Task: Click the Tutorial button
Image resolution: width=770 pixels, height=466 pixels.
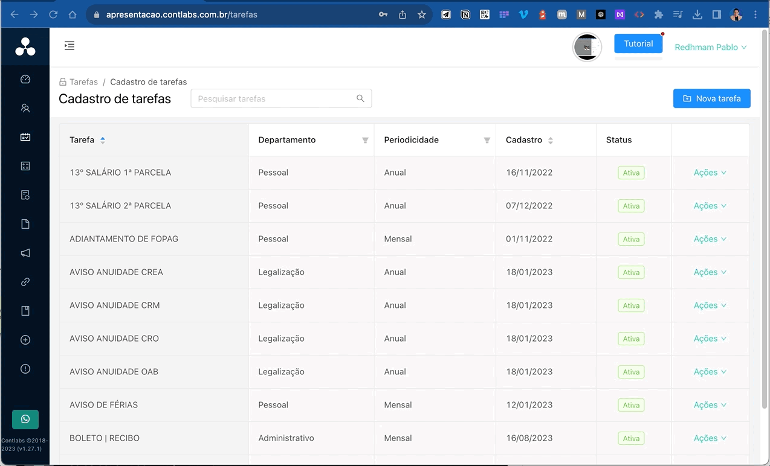Action: pyautogui.click(x=638, y=43)
